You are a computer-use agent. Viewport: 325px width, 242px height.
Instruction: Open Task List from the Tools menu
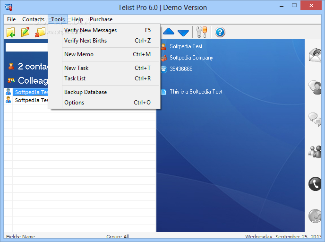click(104, 78)
